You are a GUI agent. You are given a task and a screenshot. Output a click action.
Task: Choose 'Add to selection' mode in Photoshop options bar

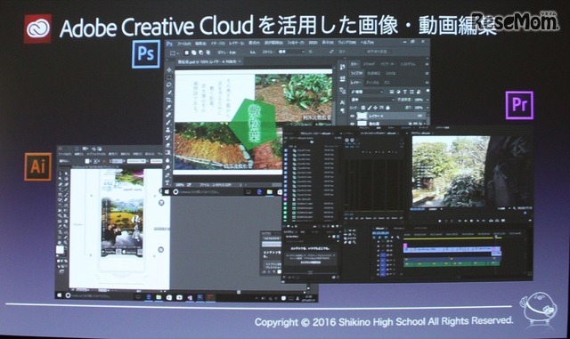click(x=194, y=52)
